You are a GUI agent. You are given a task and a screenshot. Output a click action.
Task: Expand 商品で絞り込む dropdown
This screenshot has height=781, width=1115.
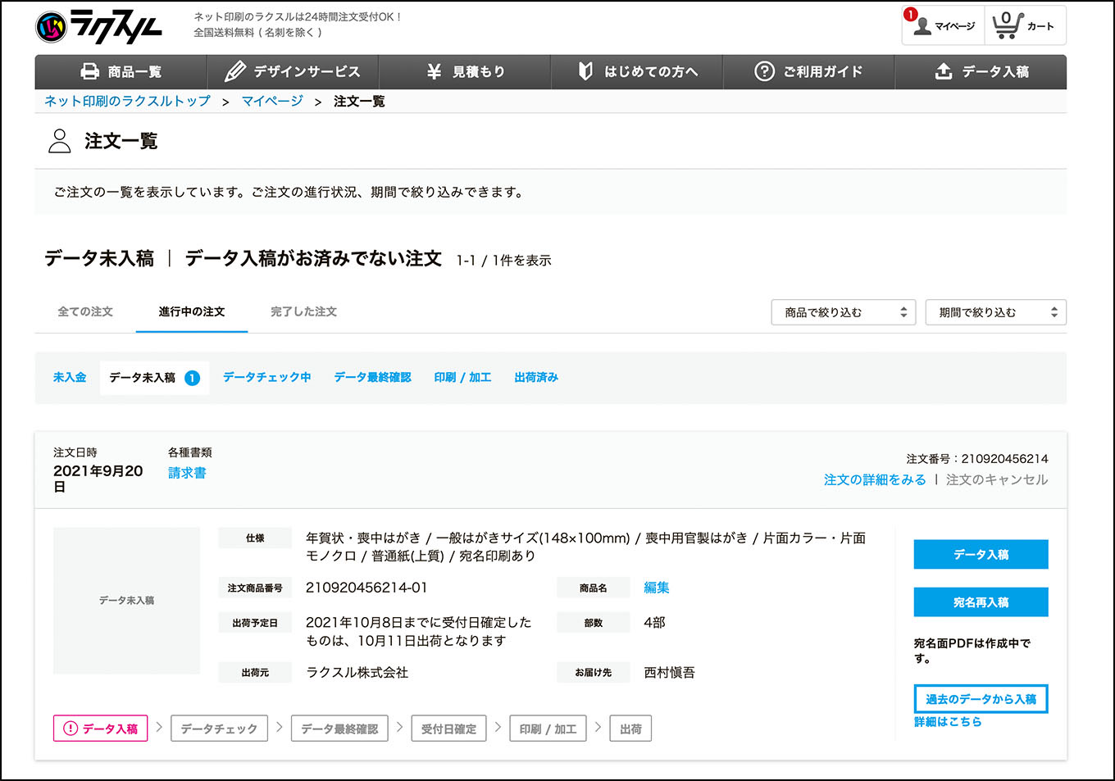(843, 312)
